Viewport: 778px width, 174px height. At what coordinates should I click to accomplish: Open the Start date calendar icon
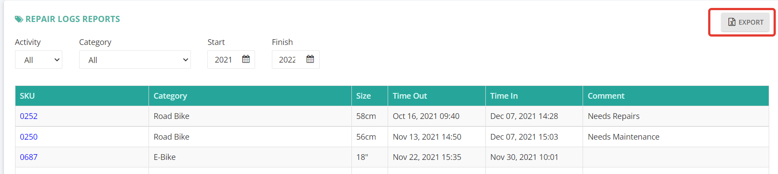246,59
